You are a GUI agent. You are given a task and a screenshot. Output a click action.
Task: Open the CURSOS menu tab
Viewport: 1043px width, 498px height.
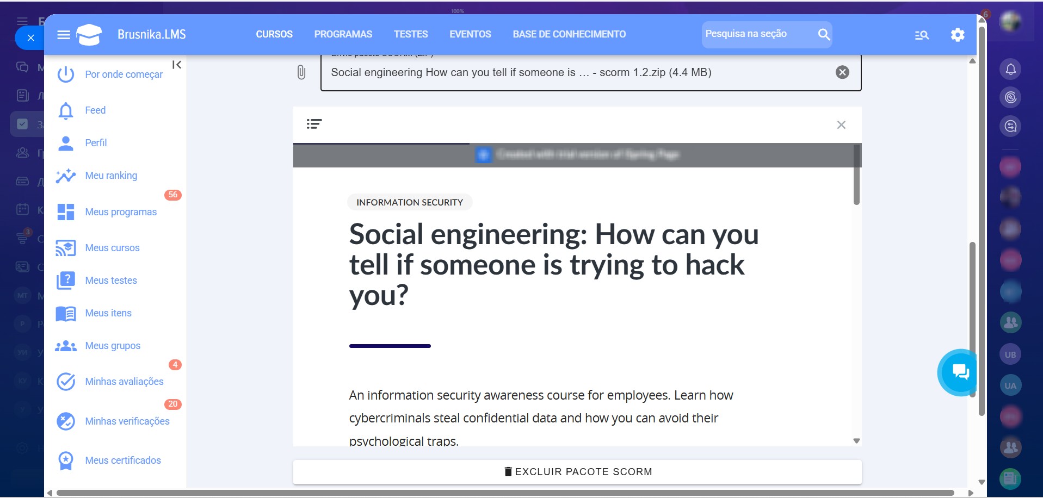(x=274, y=34)
